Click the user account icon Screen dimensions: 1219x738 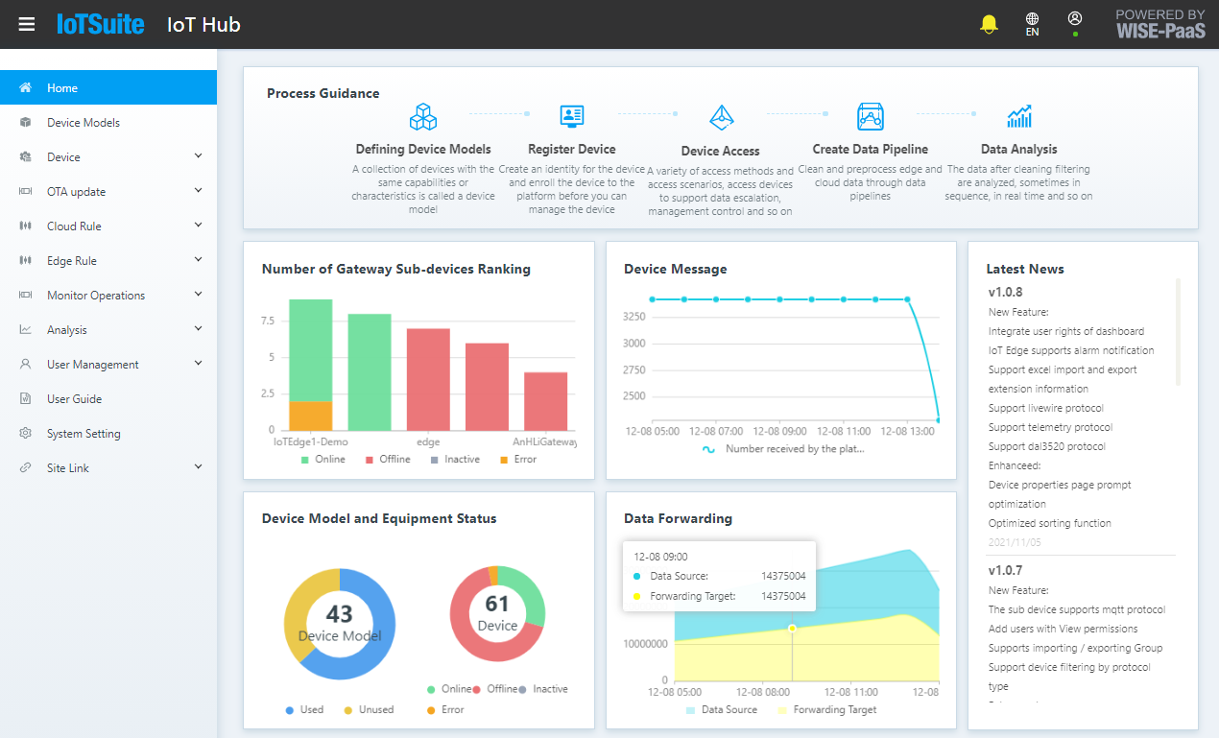pyautogui.click(x=1074, y=18)
